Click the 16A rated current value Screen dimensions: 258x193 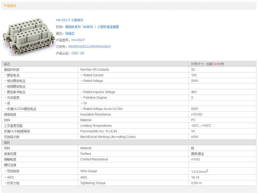click(x=194, y=75)
